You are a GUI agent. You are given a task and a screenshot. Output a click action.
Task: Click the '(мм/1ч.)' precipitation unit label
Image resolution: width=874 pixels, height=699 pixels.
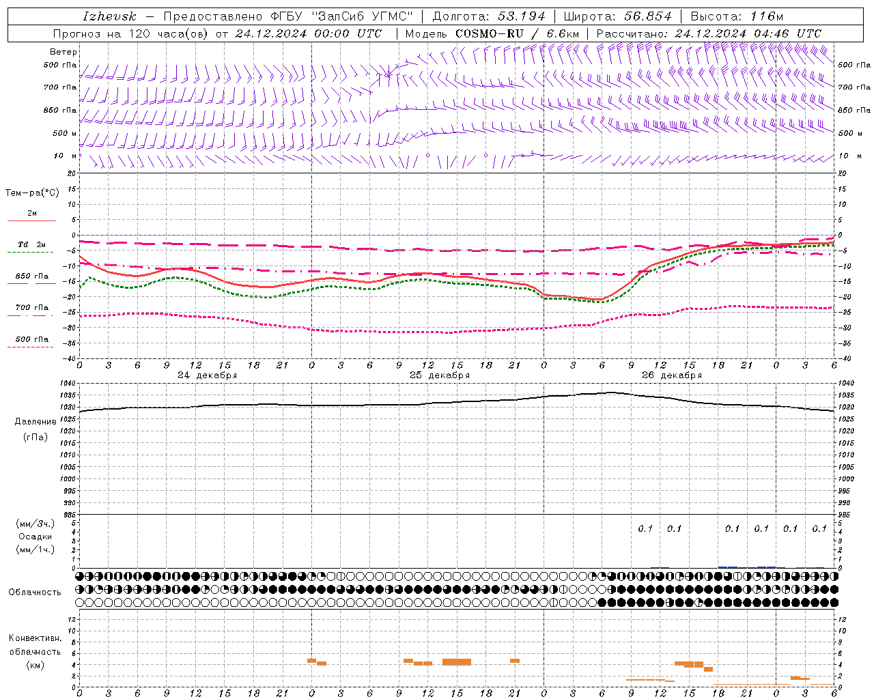36,550
